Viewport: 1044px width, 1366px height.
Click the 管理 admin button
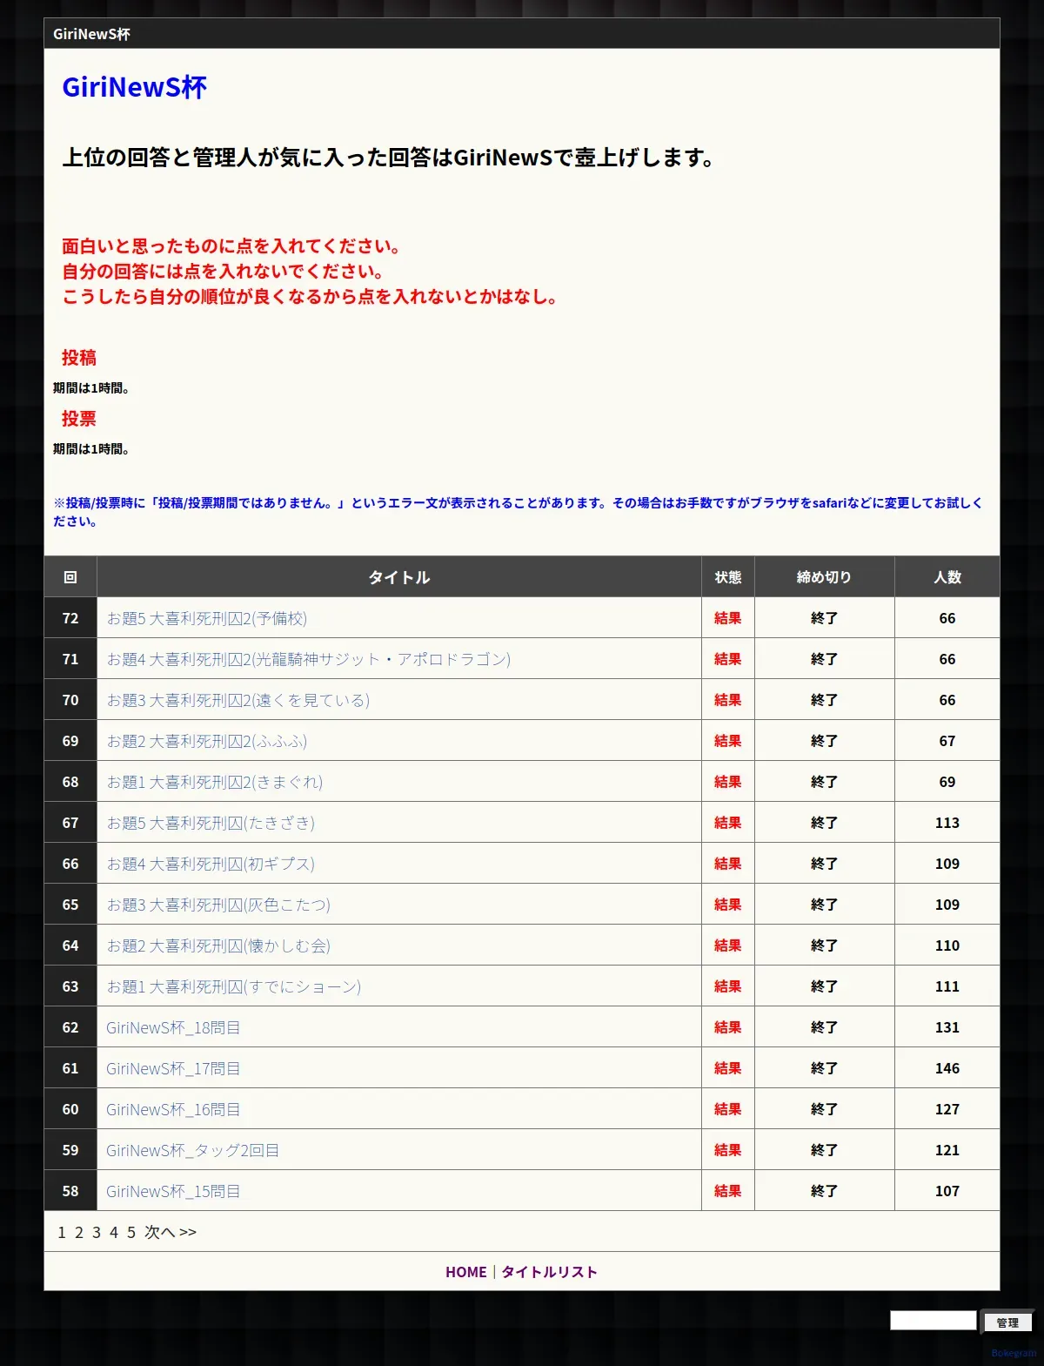1007,1322
